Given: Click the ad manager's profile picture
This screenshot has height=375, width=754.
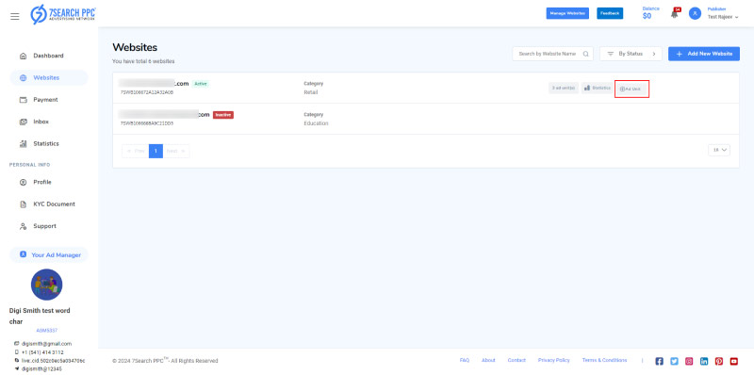Looking at the screenshot, I should point(46,285).
